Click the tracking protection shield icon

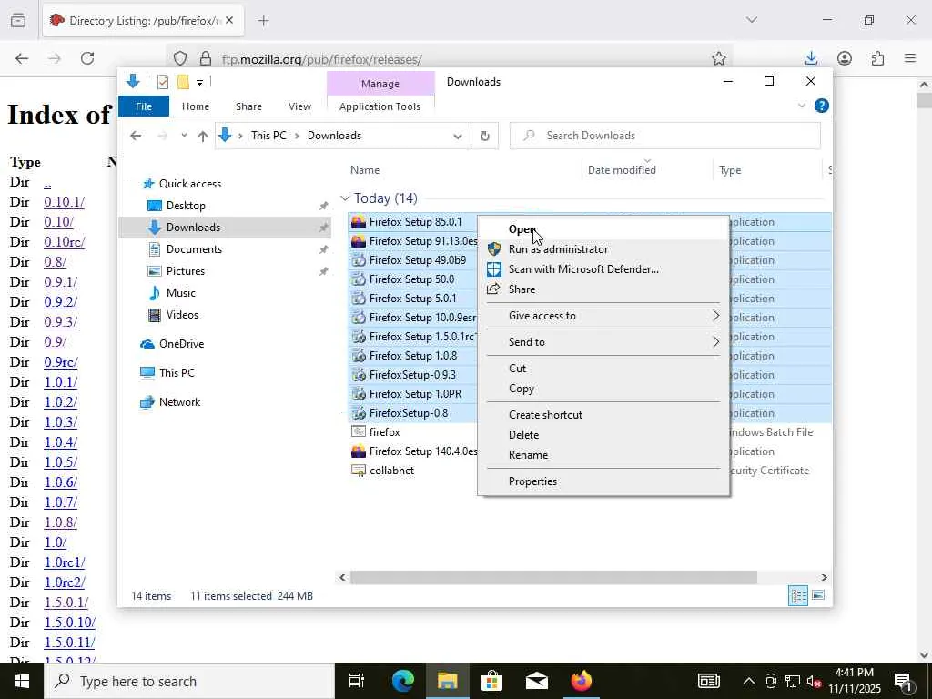(180, 58)
